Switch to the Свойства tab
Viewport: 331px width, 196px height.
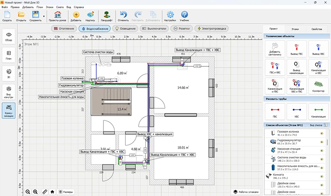click(317, 29)
